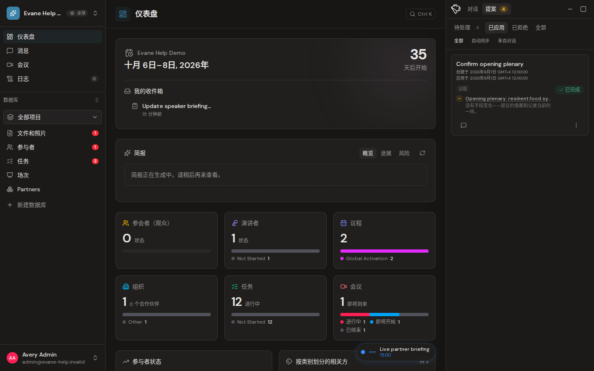
Task: Open the 日志 logs page
Action: 52,79
